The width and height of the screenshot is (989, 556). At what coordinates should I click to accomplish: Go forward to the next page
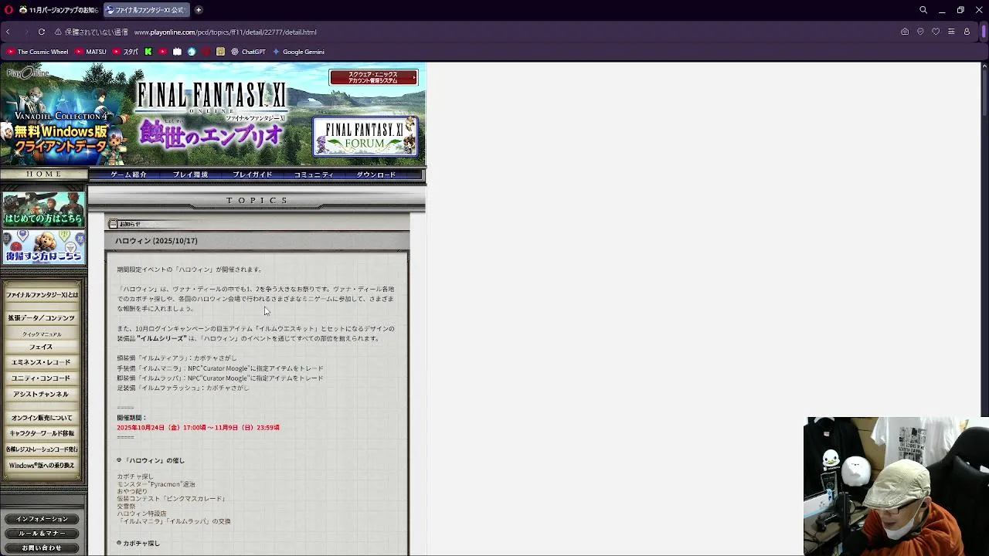pyautogui.click(x=25, y=32)
